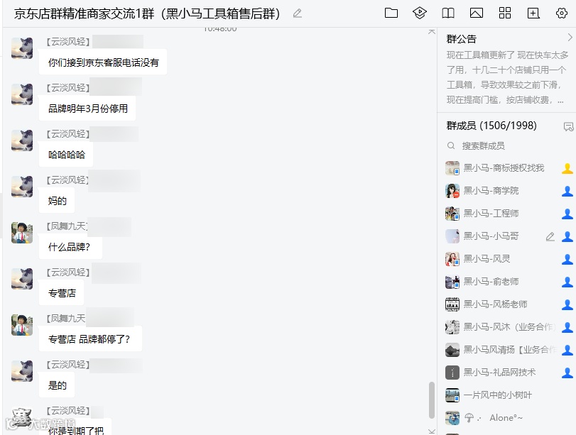Click the member list chat icon beside 群成员
Viewport: 576px width, 435px height.
point(568,127)
